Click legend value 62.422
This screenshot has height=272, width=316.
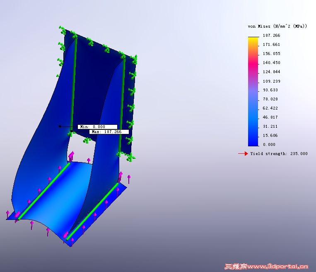click(x=270, y=108)
